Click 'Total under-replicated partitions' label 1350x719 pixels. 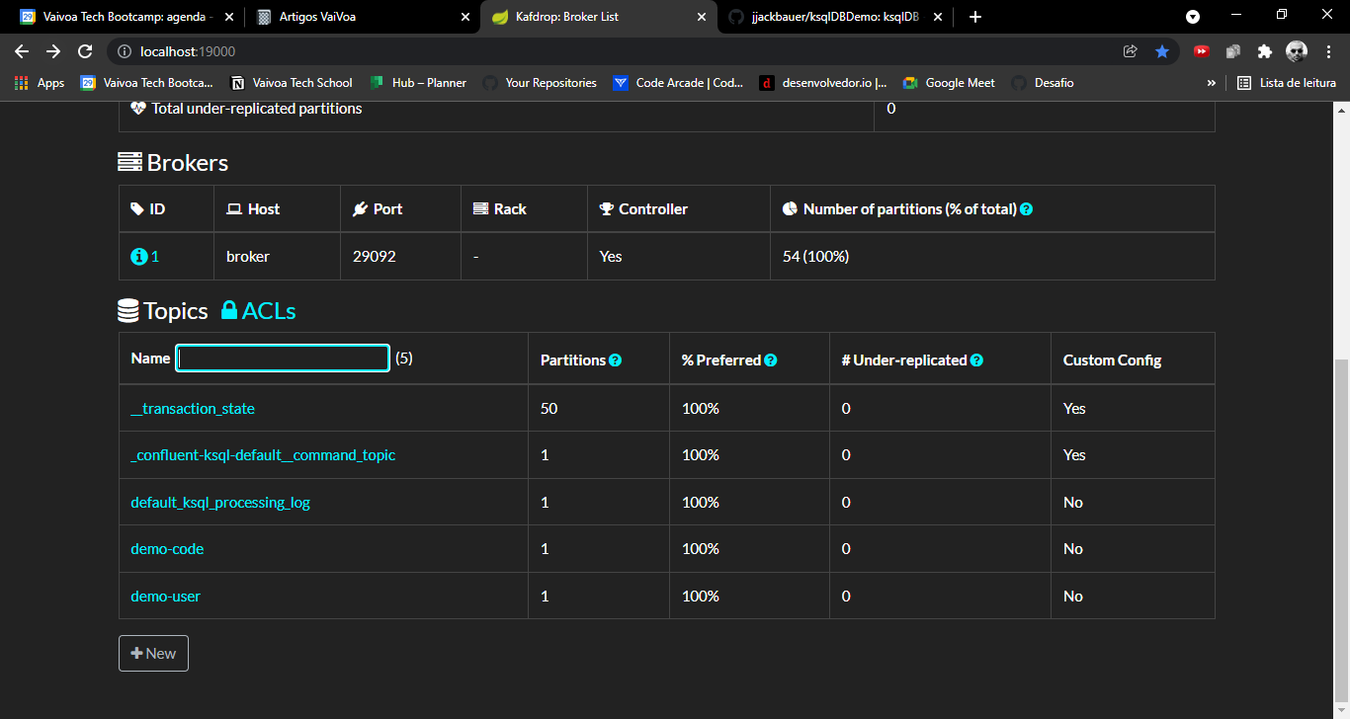point(257,109)
